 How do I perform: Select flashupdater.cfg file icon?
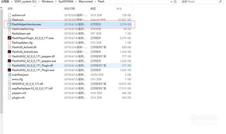(x=10, y=43)
